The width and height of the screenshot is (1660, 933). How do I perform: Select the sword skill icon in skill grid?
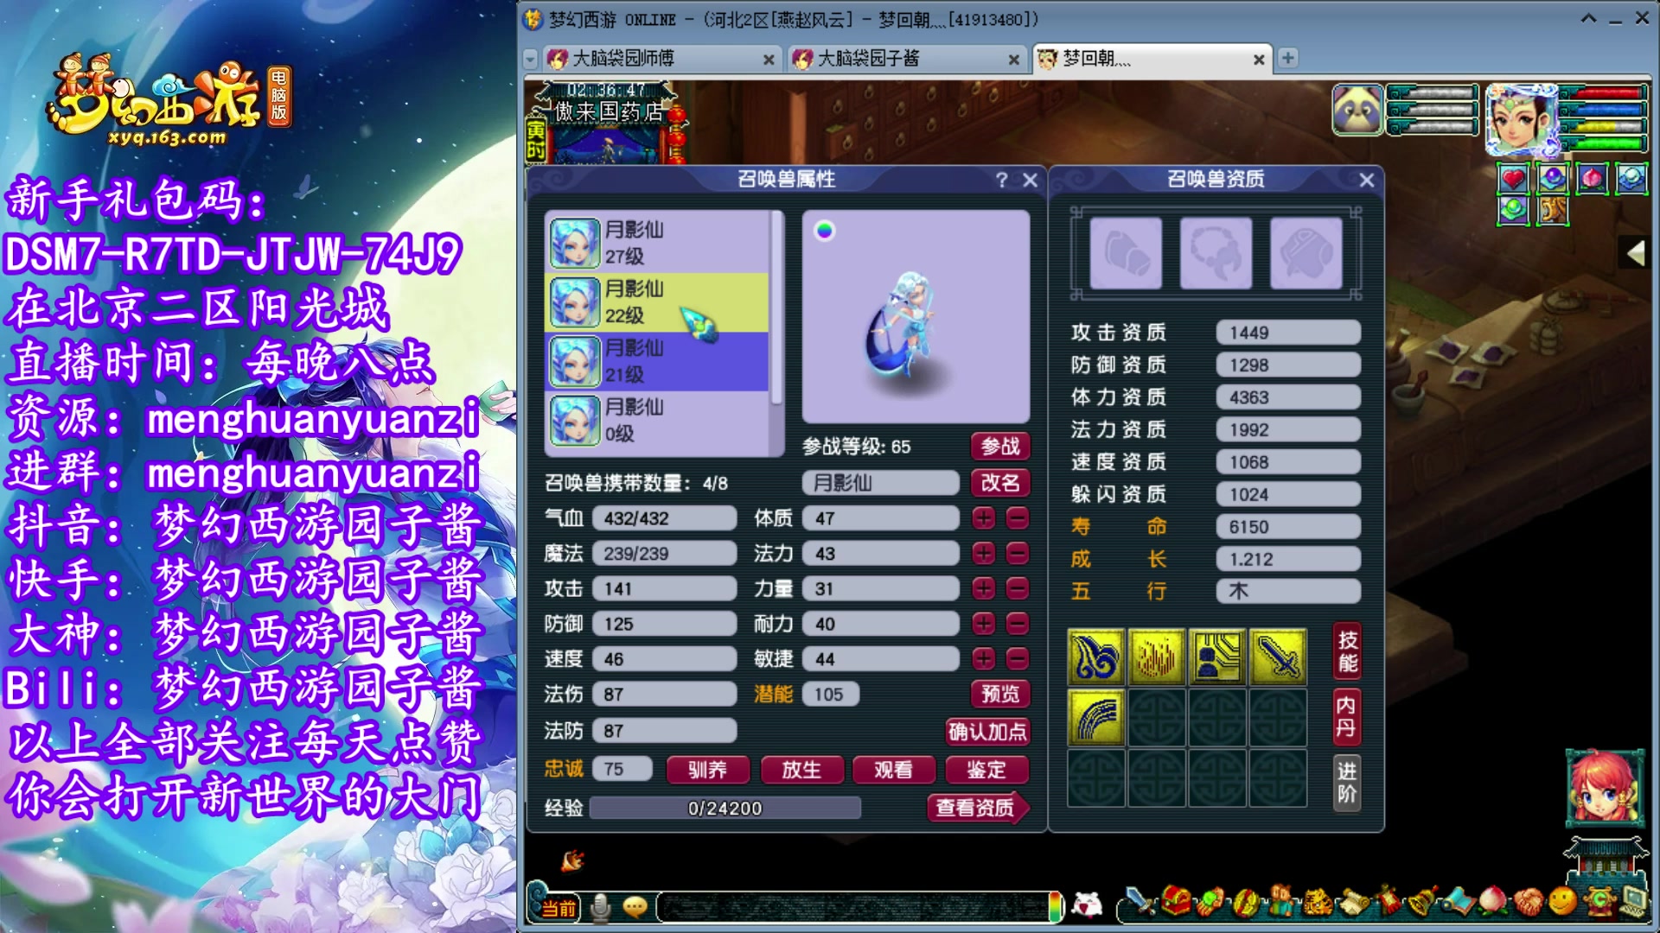[1277, 657]
